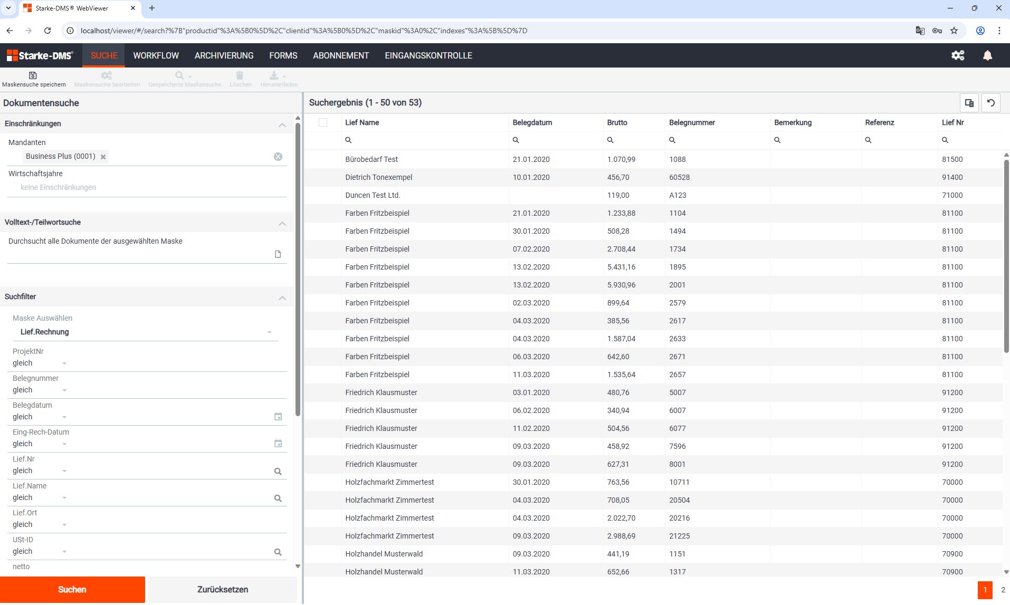Click the Belegdatum column filter magnifier

pos(516,140)
